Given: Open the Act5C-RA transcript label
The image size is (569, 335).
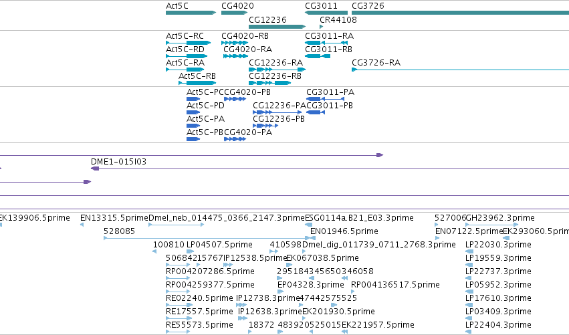Looking at the screenshot, I should (185, 63).
